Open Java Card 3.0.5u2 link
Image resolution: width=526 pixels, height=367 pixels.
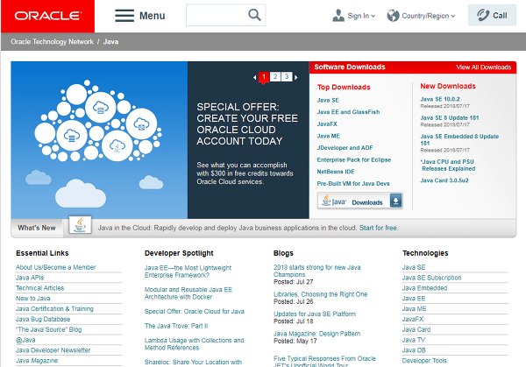tap(444, 180)
